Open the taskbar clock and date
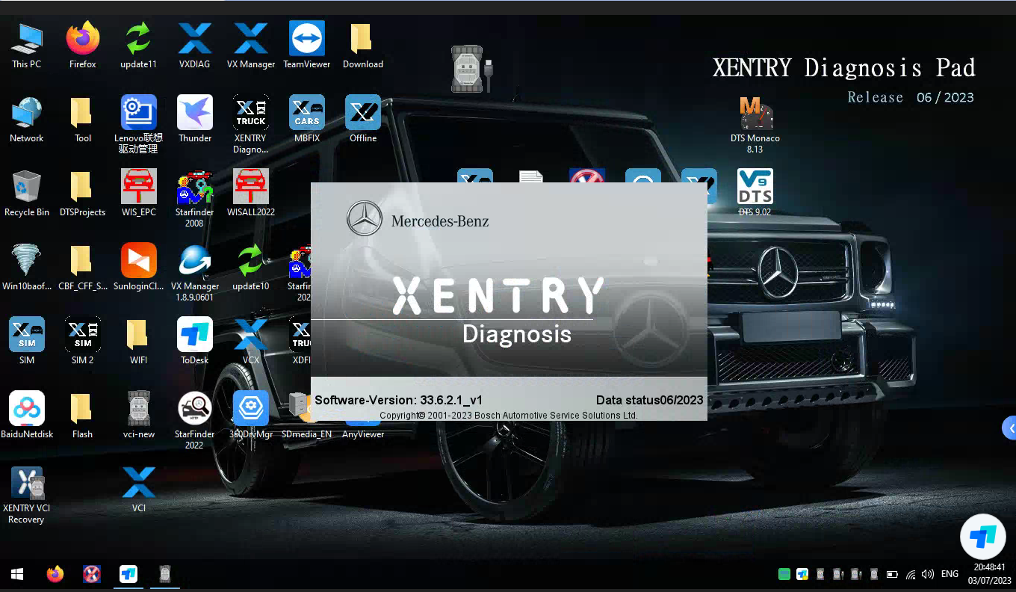 tap(989, 574)
